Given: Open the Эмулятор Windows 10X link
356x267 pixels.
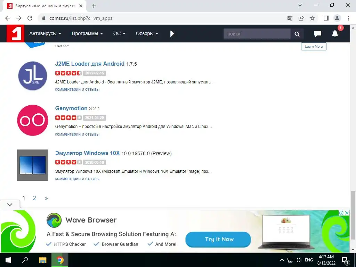Looking at the screenshot, I should point(87,153).
